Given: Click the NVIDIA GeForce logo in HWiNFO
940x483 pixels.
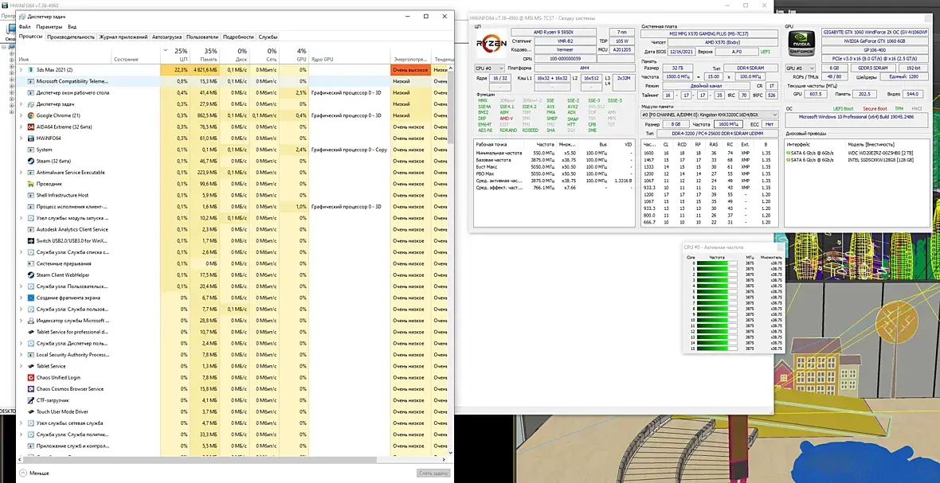Looking at the screenshot, I should pyautogui.click(x=801, y=44).
